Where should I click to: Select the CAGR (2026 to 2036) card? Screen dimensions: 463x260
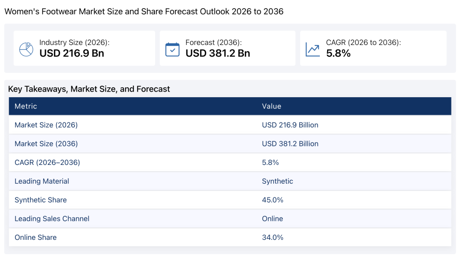point(373,48)
